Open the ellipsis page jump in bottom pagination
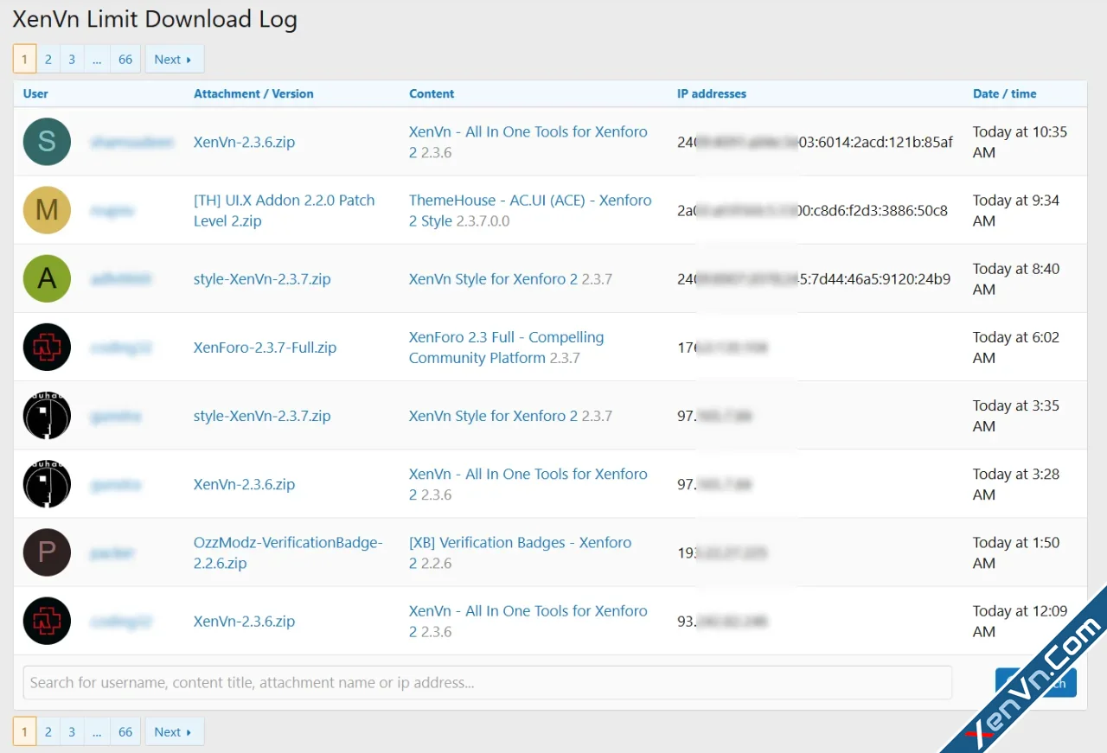The width and height of the screenshot is (1107, 753). point(97,731)
